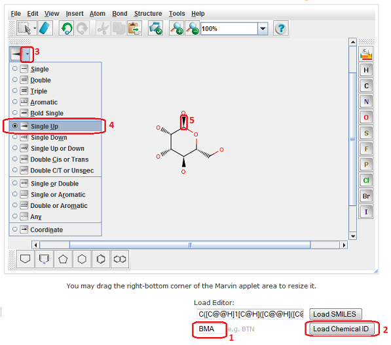This screenshot has width=391, height=345.
Task: Choose Double C/T or Unspec bond
Action: point(56,171)
